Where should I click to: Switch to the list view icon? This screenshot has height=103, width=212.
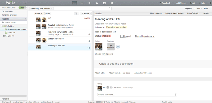(x=74, y=3)
